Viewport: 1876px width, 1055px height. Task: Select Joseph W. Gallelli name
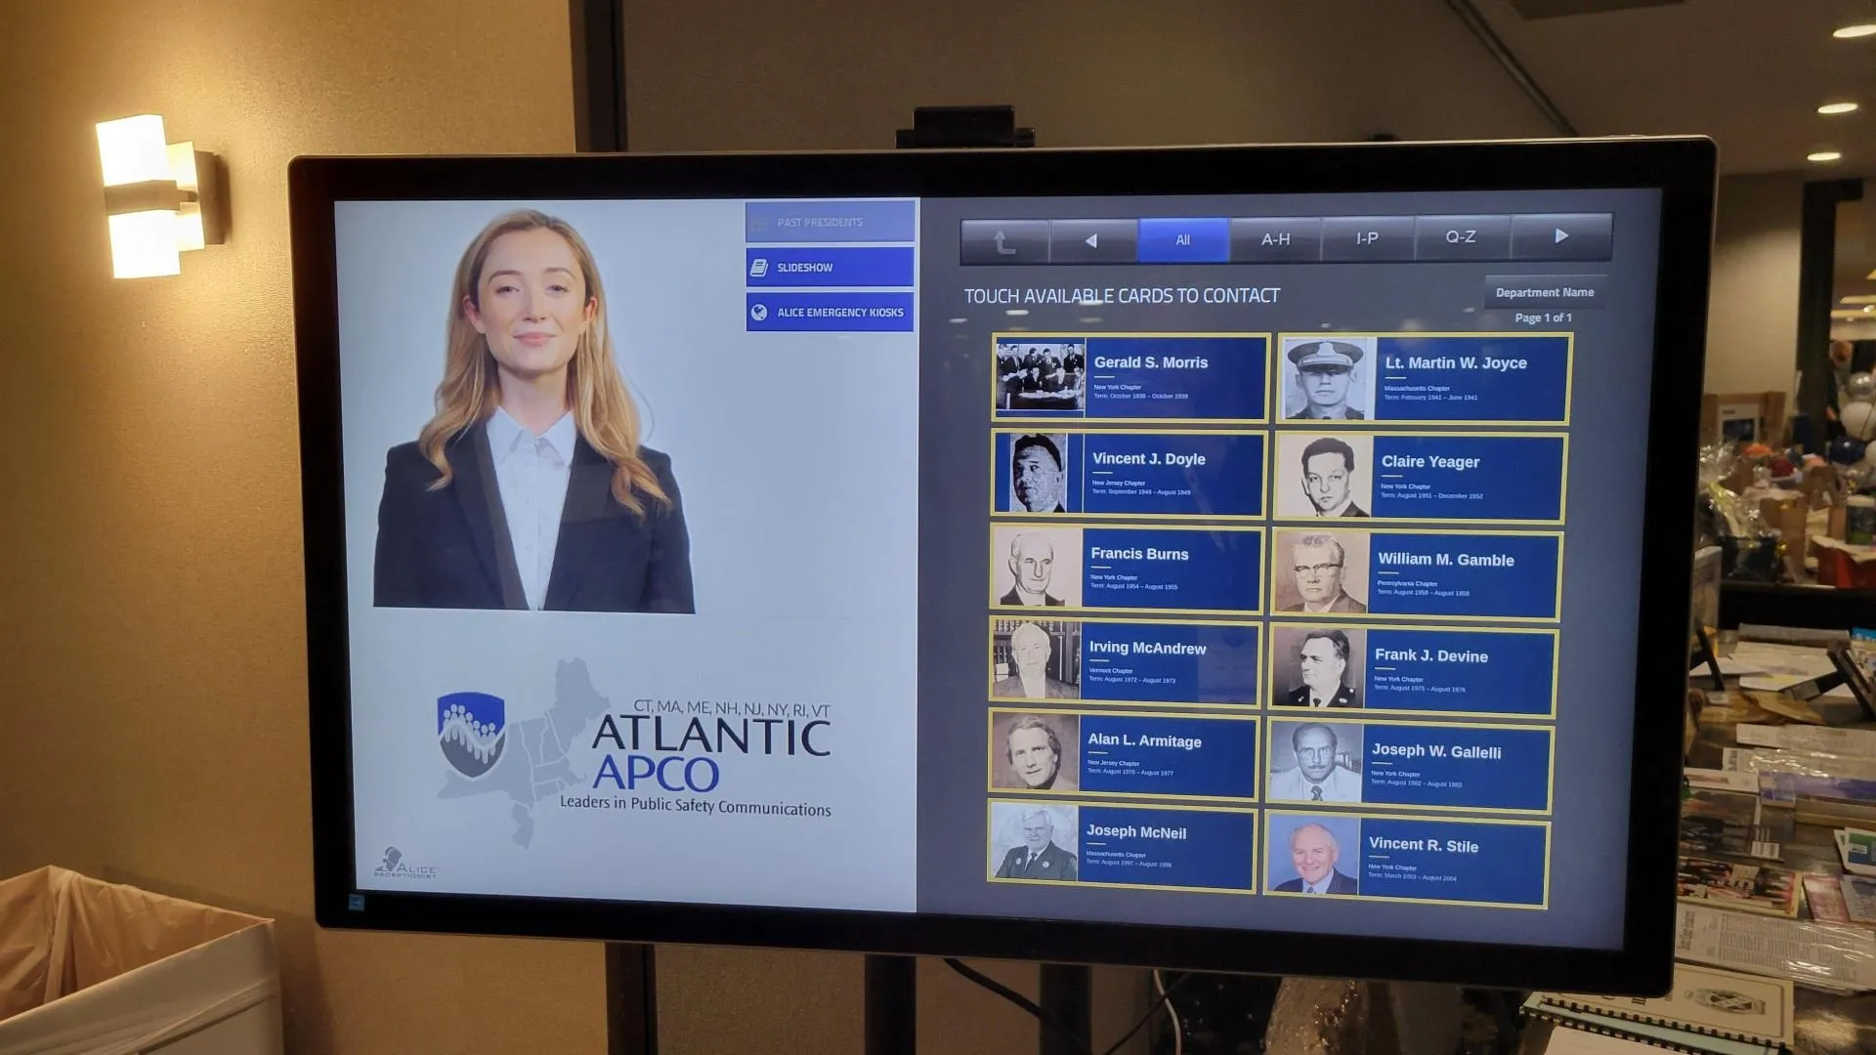coord(1435,751)
